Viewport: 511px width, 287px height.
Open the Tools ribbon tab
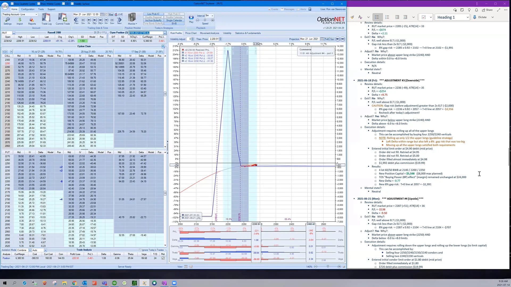coord(41,9)
